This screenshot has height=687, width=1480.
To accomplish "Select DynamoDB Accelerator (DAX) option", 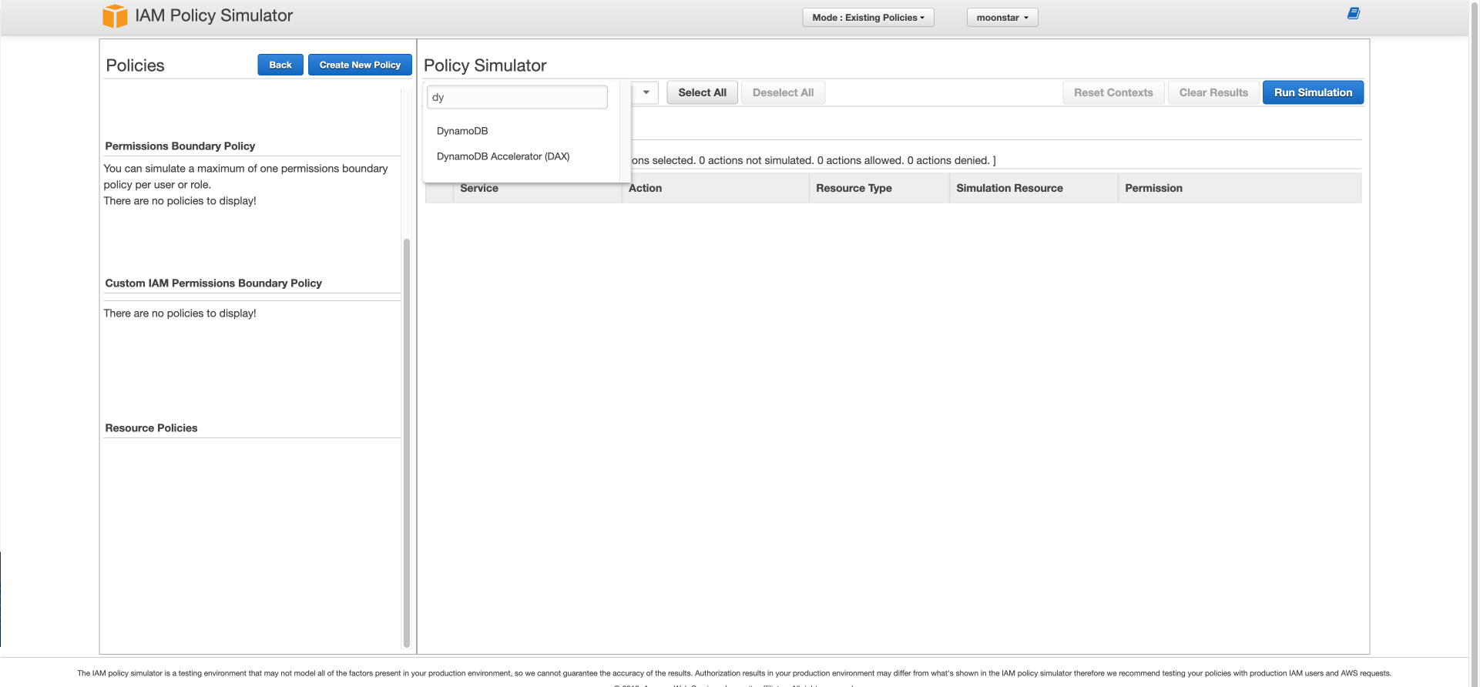I will [x=503, y=156].
